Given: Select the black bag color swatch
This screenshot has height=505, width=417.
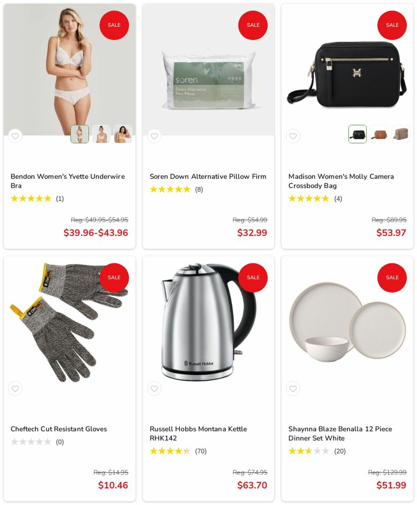Looking at the screenshot, I should click(x=358, y=134).
